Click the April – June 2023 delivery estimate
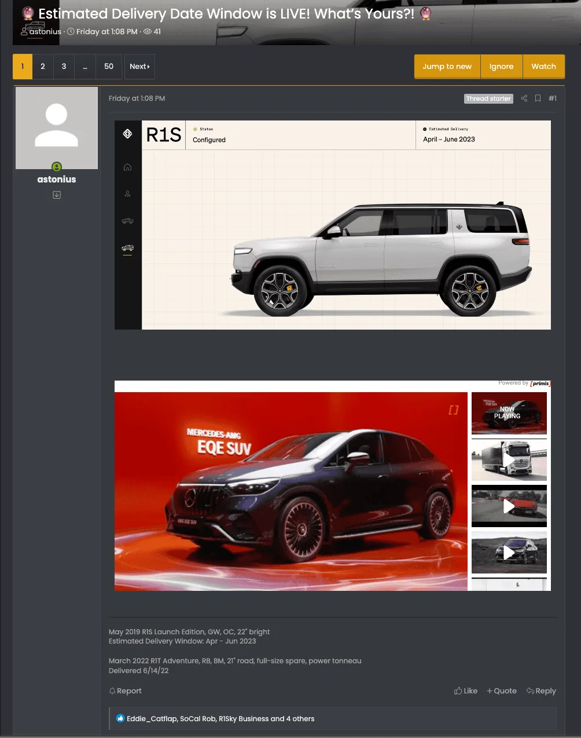This screenshot has height=738, width=581. pyautogui.click(x=449, y=140)
